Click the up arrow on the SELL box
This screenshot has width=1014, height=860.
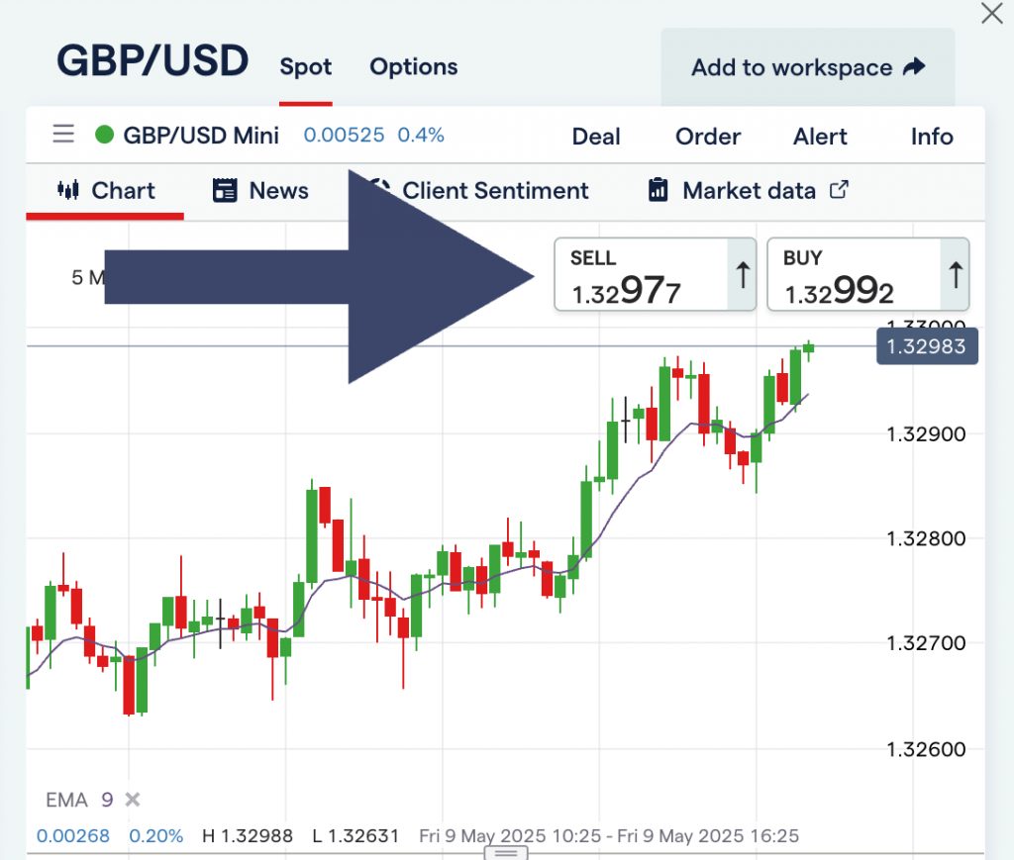743,274
